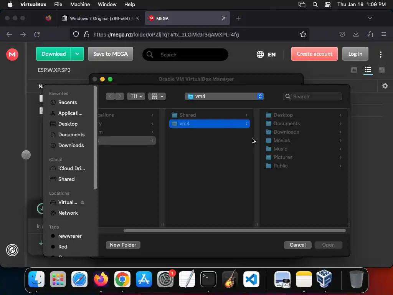393x295 pixels.
Task: Click the Log in button
Action: (x=355, y=54)
